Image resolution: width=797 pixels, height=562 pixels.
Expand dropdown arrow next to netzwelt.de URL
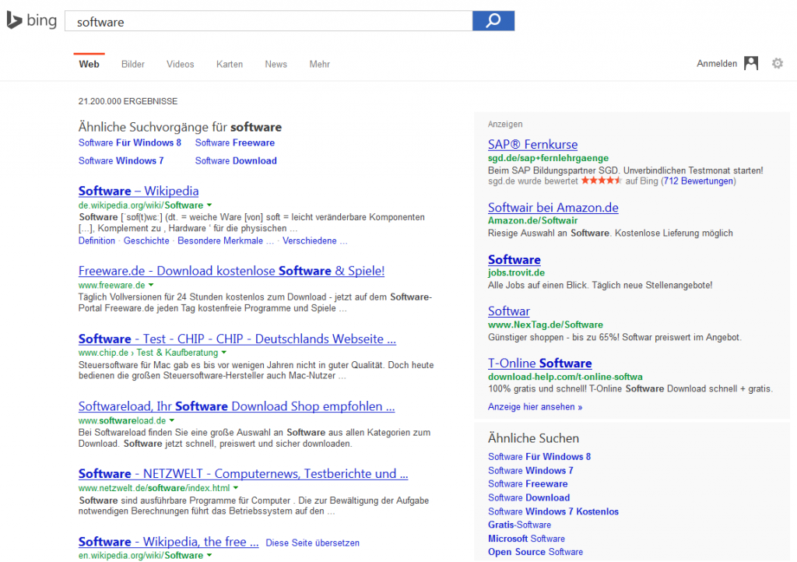pos(236,488)
